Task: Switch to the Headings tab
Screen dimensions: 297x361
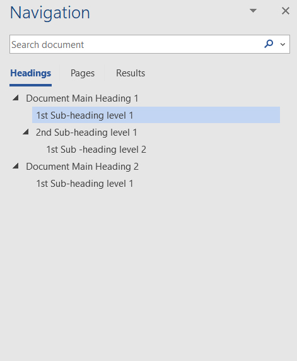Action: pos(31,73)
